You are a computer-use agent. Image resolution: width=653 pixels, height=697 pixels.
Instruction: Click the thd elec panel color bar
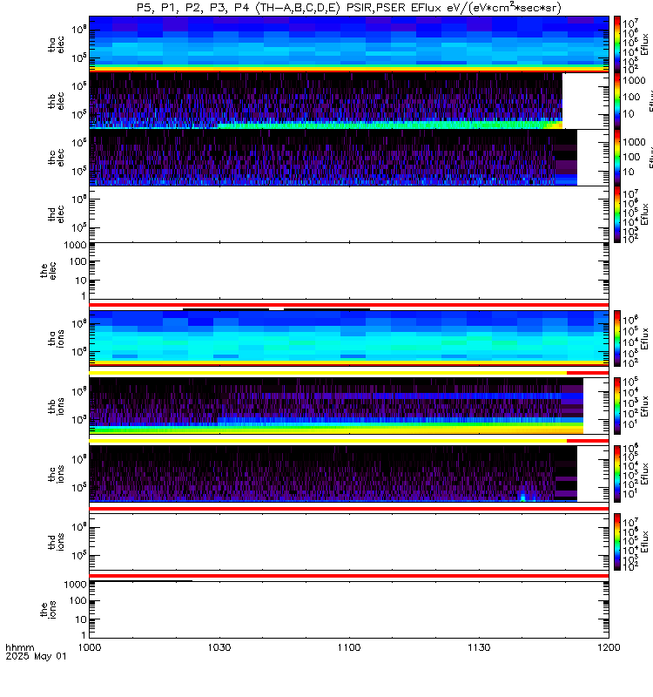(617, 213)
